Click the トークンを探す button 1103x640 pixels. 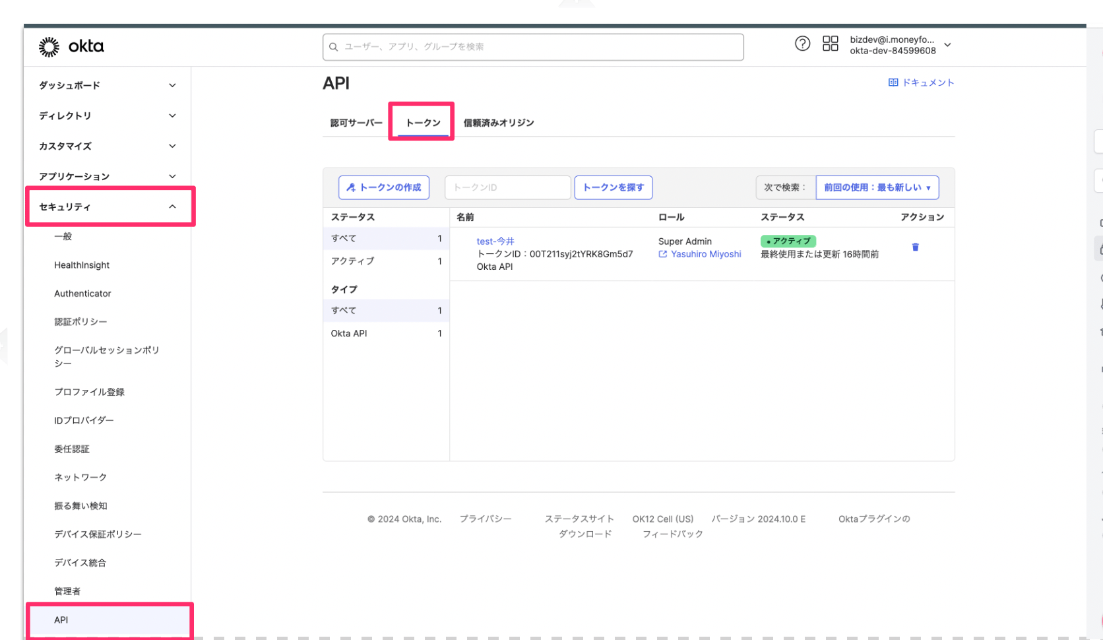click(x=614, y=187)
